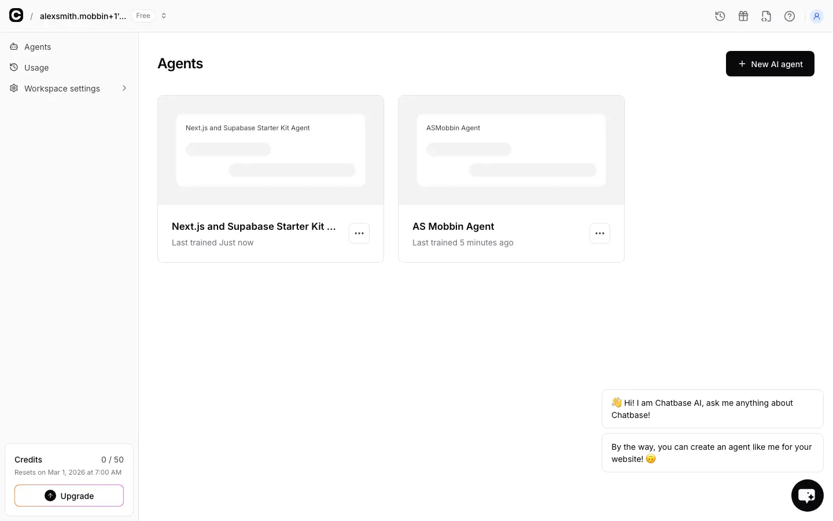833x521 pixels.
Task: Click the 'create an agent like me' message
Action: tap(713, 453)
